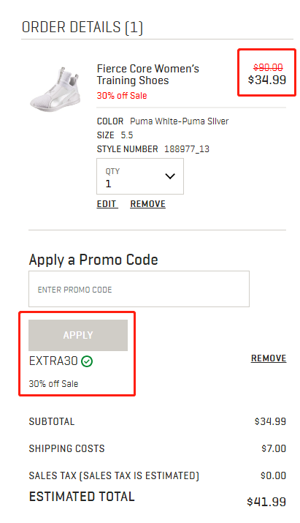Click the Apply a Promo Code heading

tap(93, 260)
